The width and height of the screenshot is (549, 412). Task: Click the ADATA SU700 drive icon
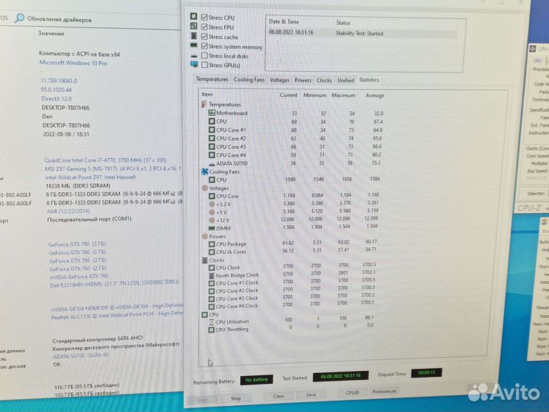click(x=212, y=164)
